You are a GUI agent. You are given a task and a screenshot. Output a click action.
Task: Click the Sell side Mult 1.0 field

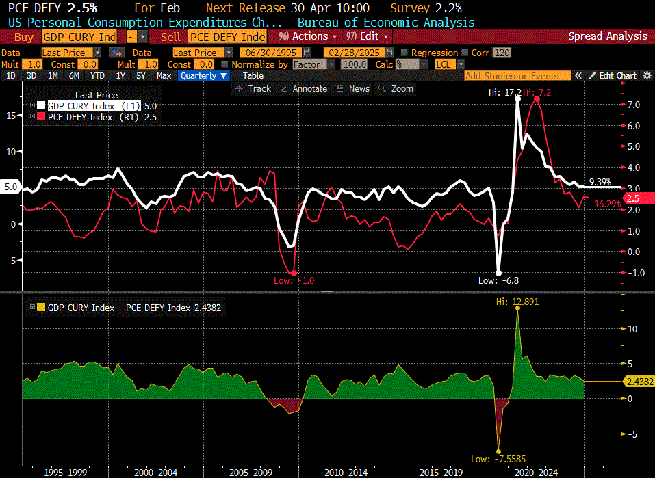point(149,64)
